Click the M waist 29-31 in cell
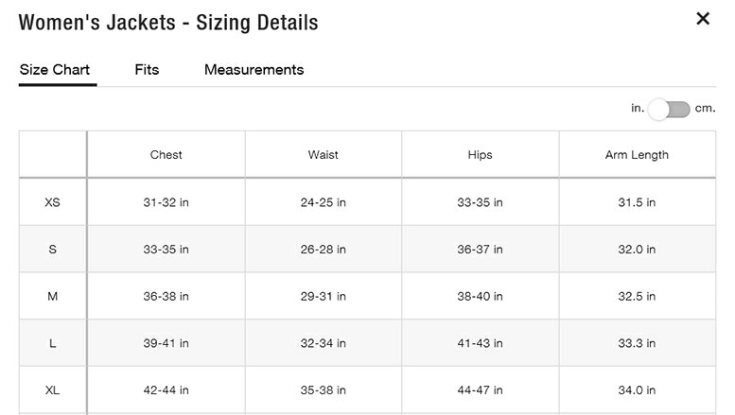The image size is (735, 415). click(323, 297)
